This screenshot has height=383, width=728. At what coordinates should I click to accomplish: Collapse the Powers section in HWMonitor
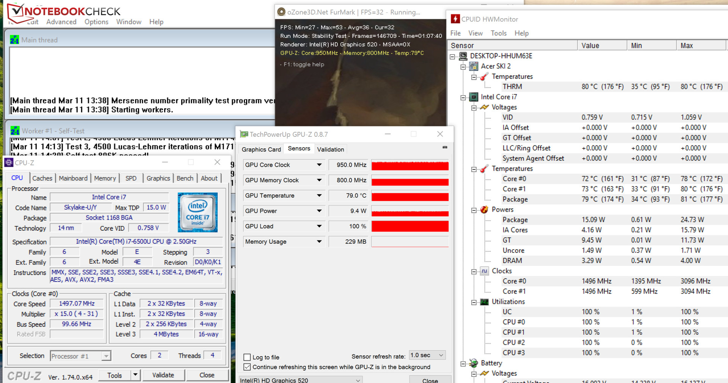474,210
